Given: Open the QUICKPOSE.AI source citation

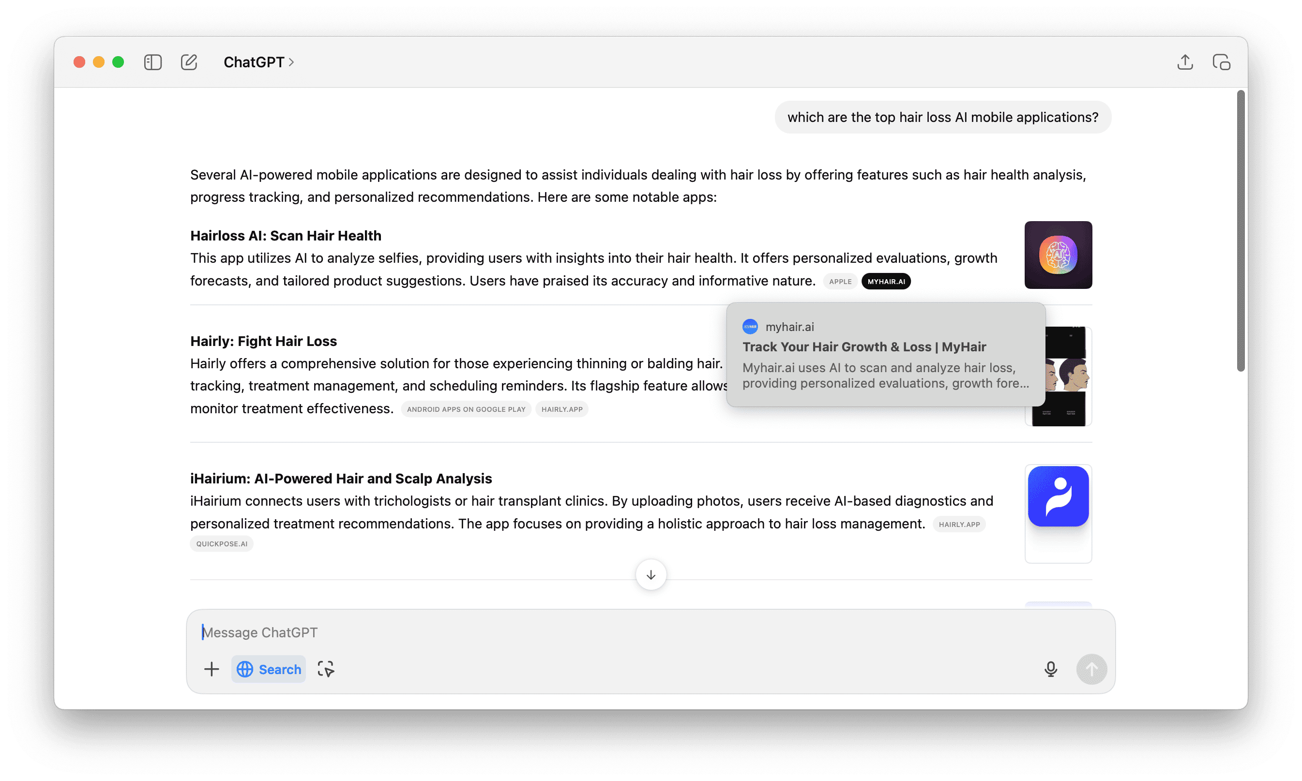Looking at the screenshot, I should click(x=222, y=543).
